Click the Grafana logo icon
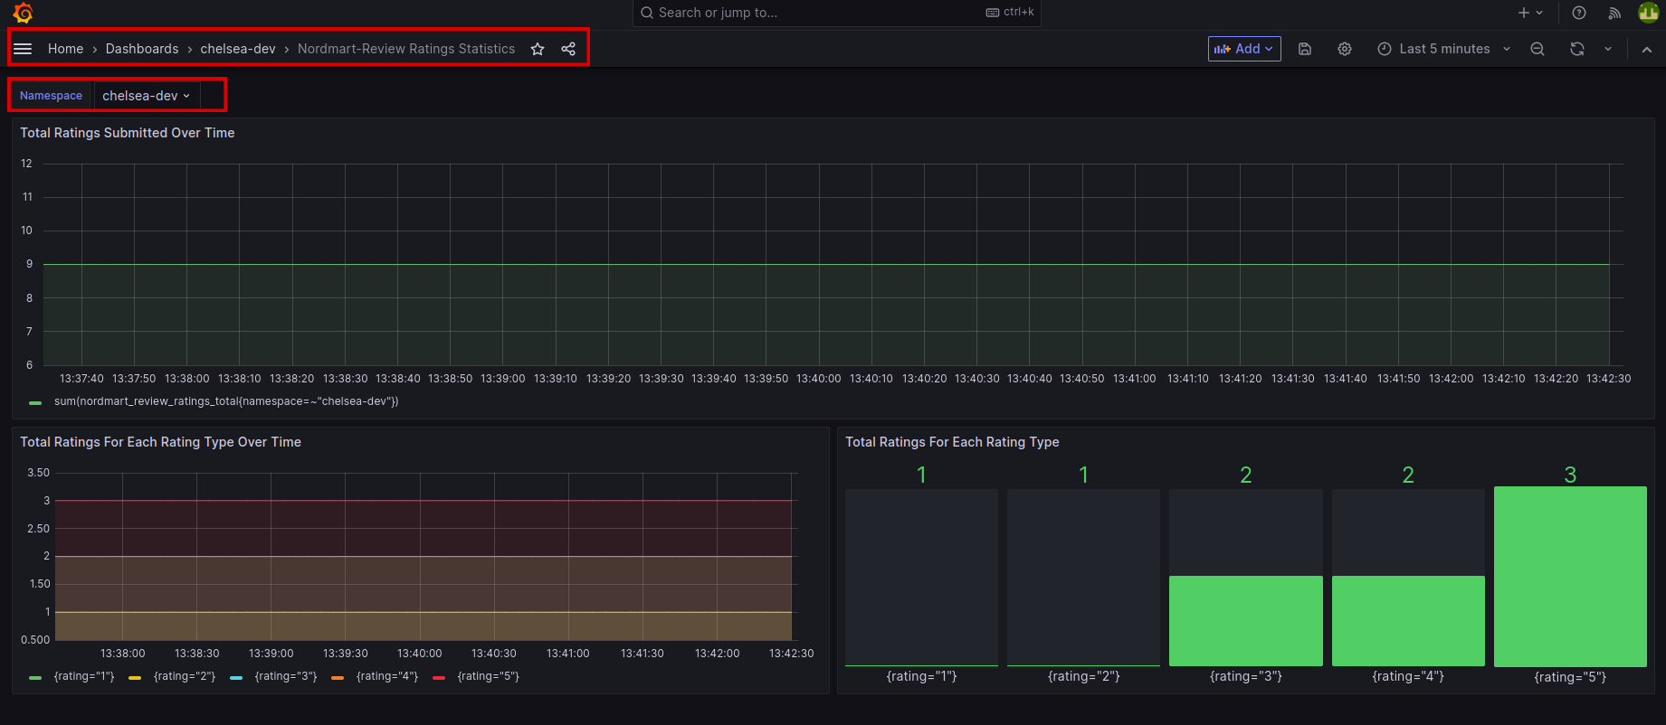This screenshot has height=725, width=1666. [x=24, y=13]
